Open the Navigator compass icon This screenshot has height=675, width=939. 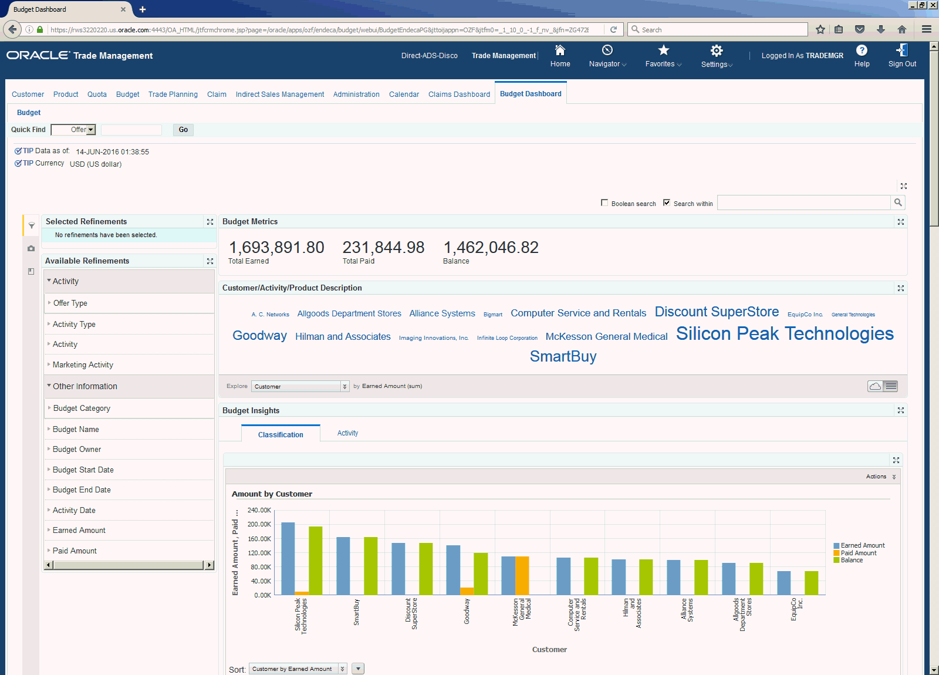point(607,50)
